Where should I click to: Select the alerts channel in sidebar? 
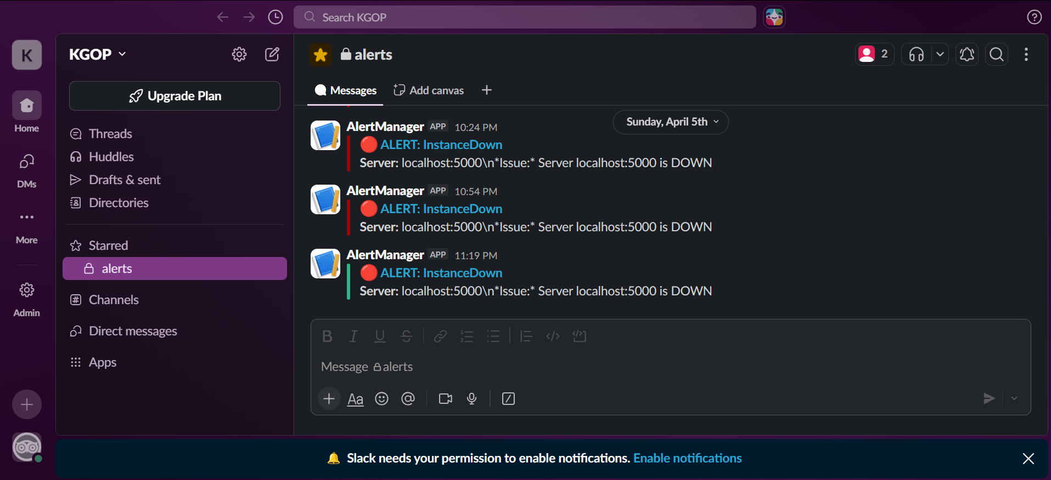click(x=175, y=268)
